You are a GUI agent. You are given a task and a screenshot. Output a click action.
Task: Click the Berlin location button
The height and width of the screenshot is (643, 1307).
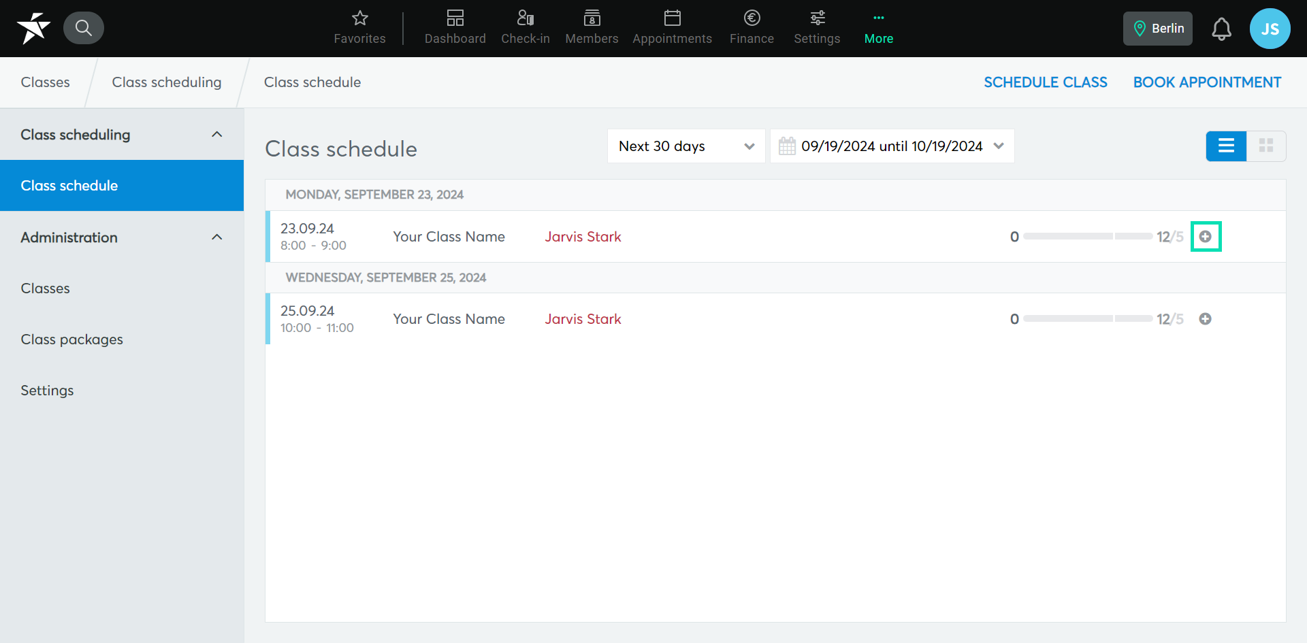(1157, 29)
